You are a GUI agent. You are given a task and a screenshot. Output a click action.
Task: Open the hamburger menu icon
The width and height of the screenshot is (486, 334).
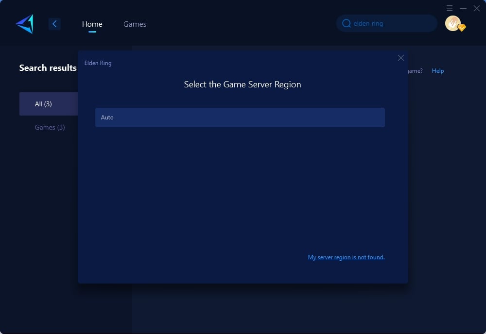pyautogui.click(x=450, y=8)
